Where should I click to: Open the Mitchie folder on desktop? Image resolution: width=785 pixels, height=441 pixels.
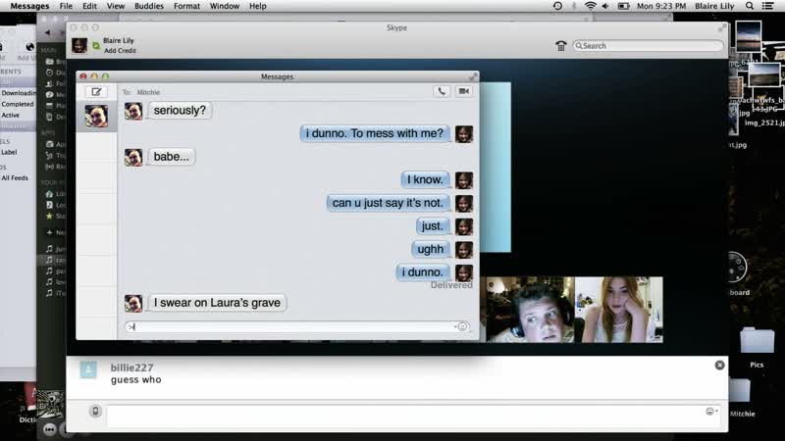(739, 393)
